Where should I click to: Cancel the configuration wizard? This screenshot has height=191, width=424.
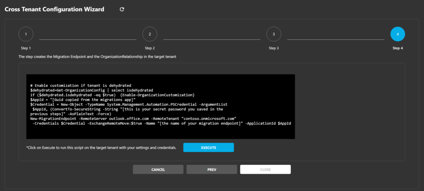click(158, 169)
